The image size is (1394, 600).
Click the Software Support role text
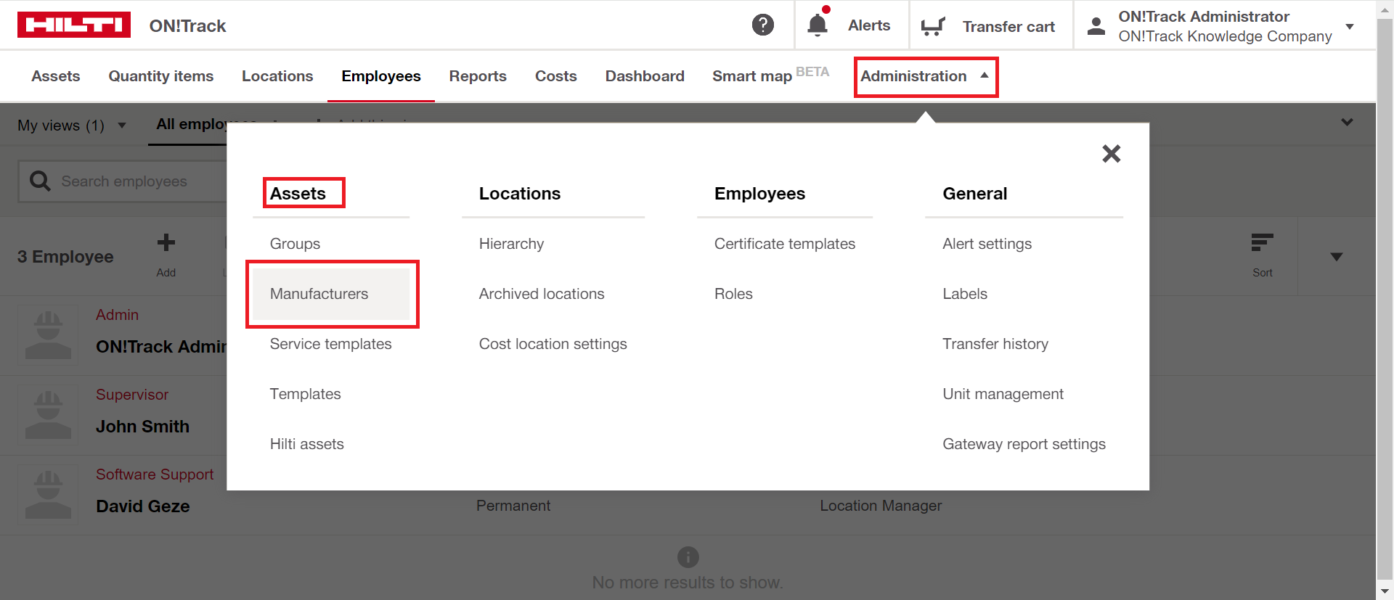point(155,474)
